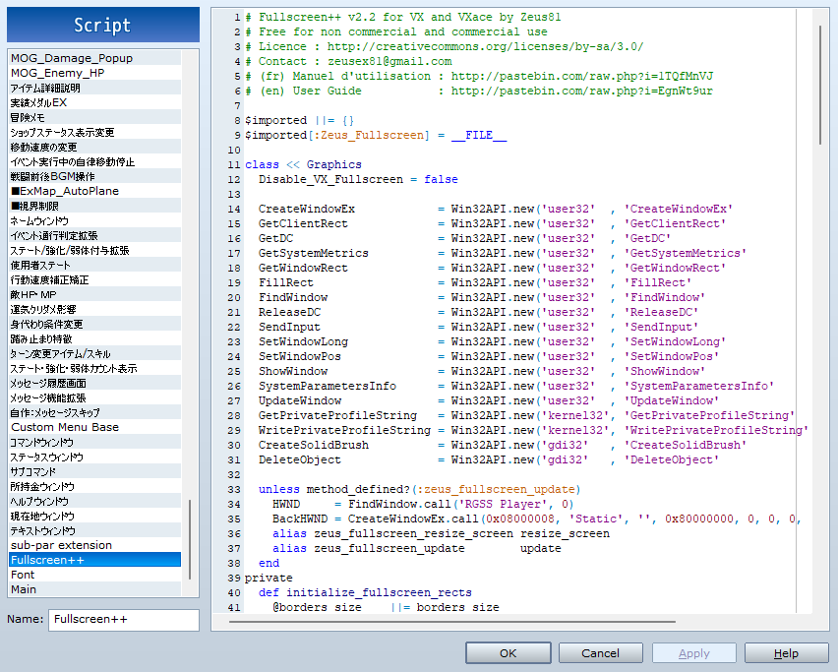Focus the script Name text field

(x=123, y=620)
